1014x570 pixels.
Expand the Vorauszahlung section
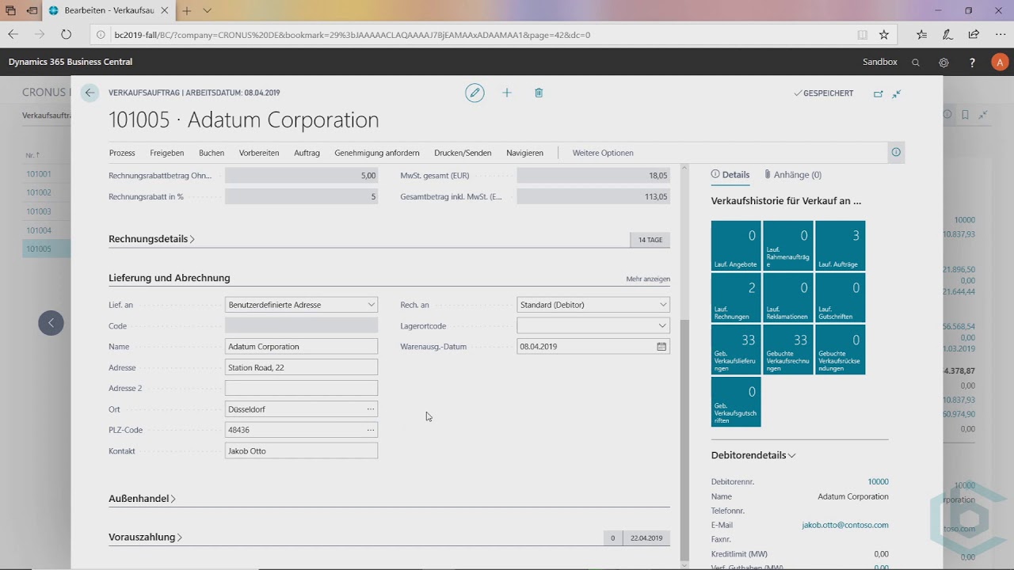pos(145,537)
